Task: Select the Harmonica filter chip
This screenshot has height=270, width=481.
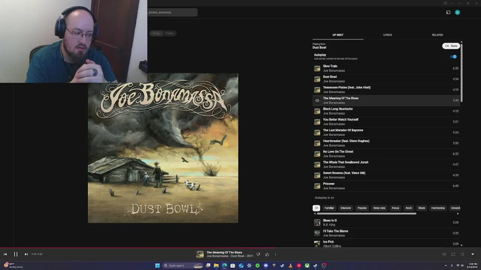Action: [438, 208]
